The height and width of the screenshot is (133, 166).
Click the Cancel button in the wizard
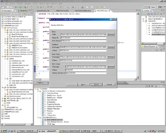[x=109, y=85]
